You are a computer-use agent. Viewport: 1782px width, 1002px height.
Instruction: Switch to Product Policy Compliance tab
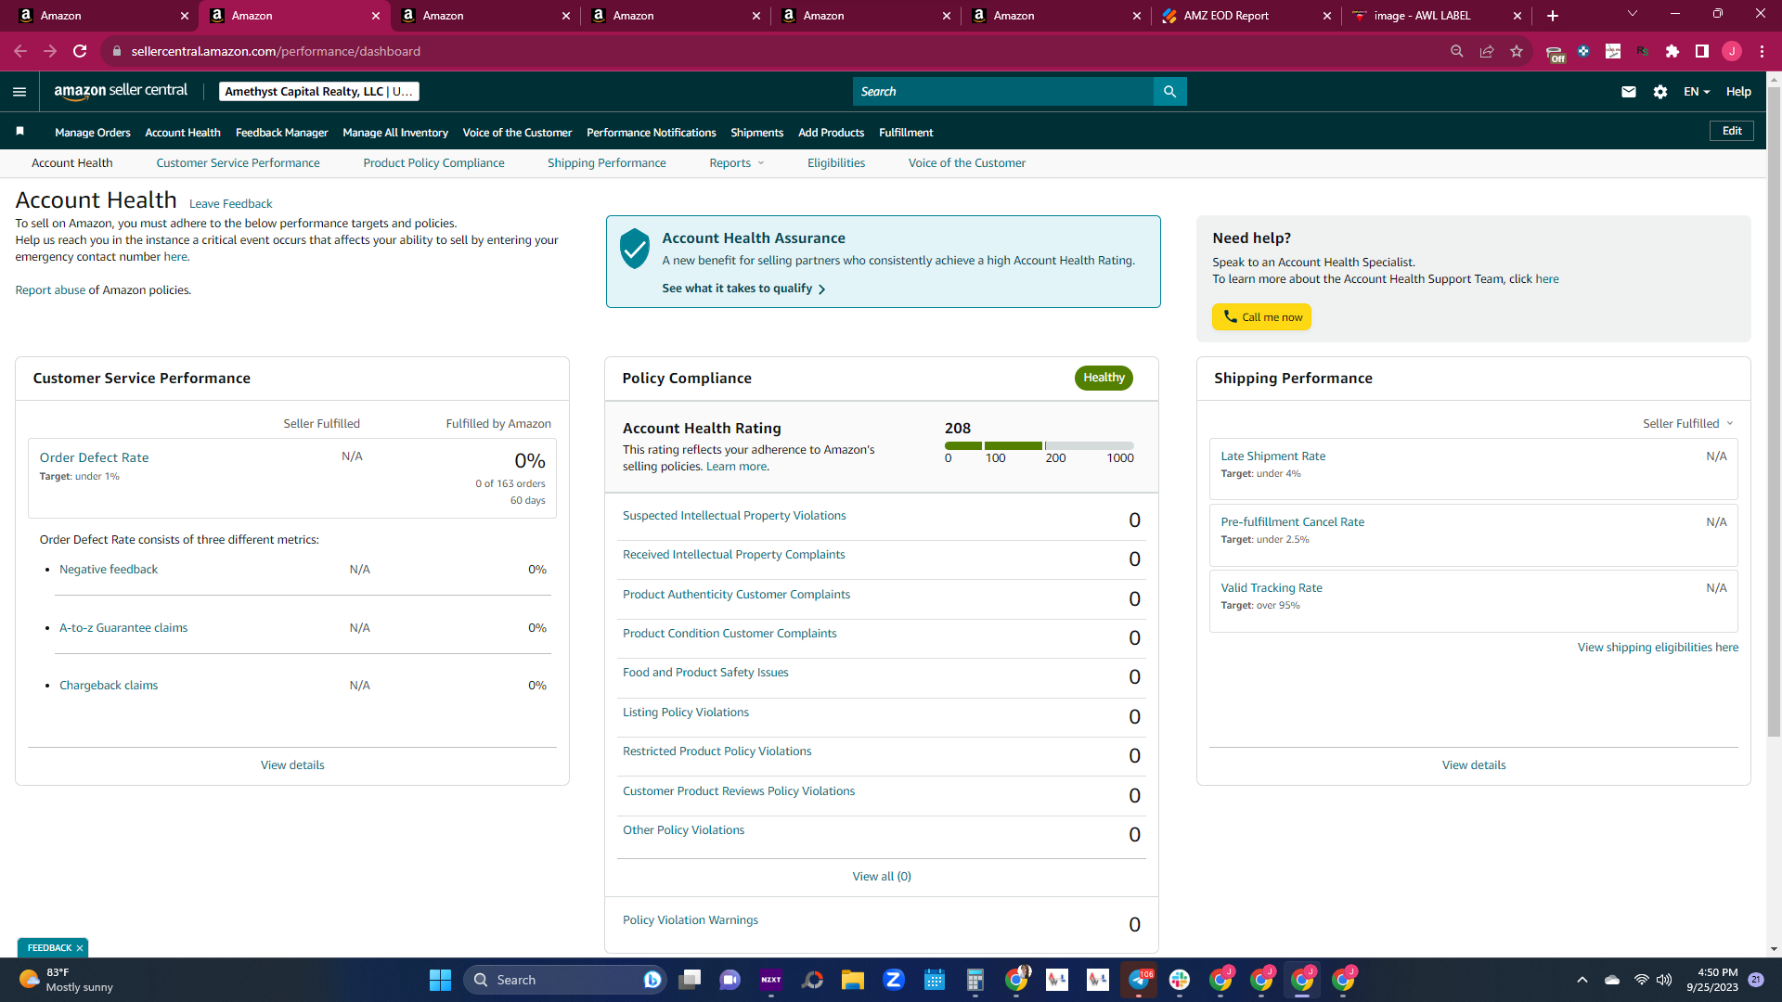point(433,163)
